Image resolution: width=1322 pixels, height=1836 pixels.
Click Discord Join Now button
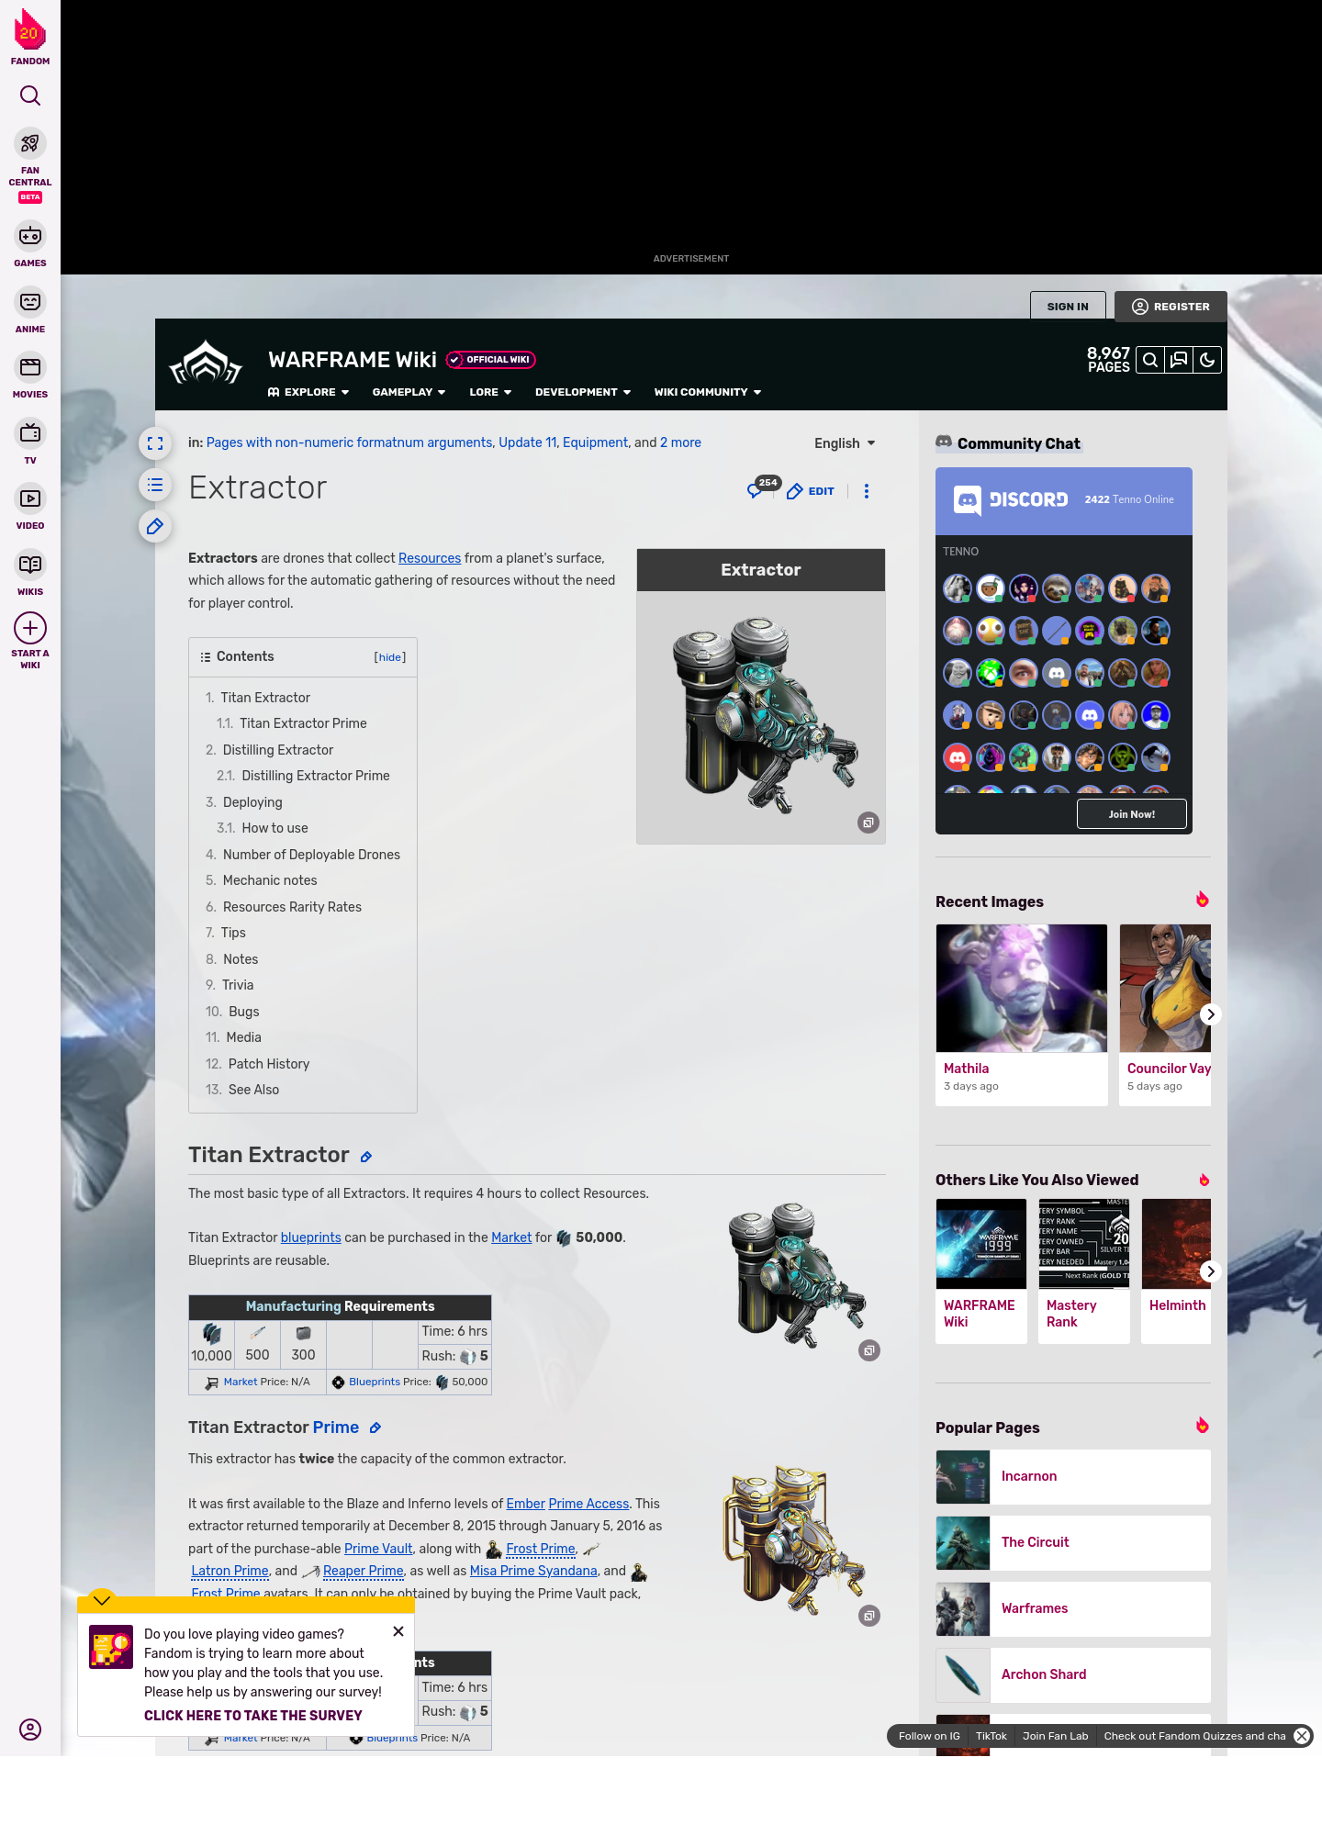[1132, 814]
